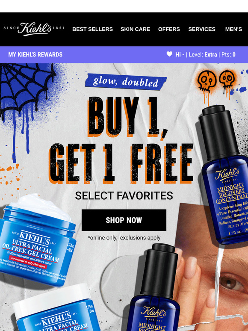Click the white heart rewards icon
248x331 pixels.
point(169,54)
